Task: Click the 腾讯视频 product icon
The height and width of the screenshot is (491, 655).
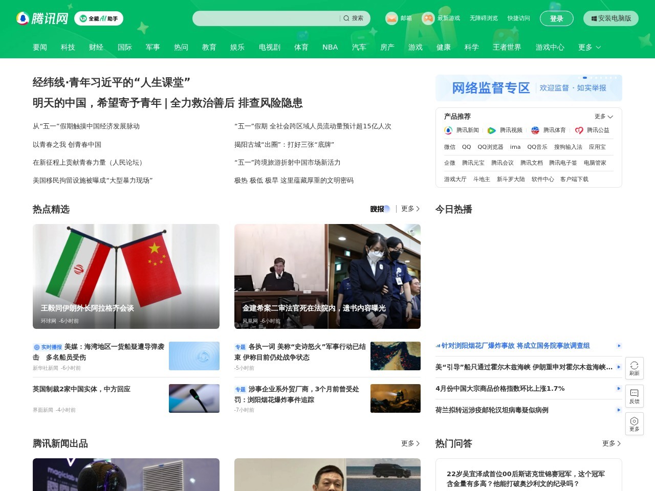Action: [492, 130]
